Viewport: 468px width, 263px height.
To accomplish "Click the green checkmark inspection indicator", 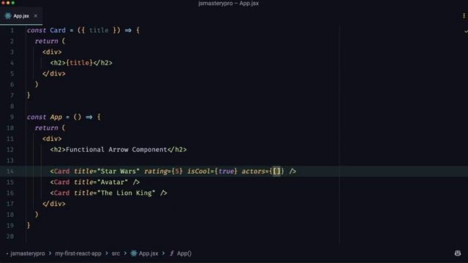I will click(x=466, y=31).
